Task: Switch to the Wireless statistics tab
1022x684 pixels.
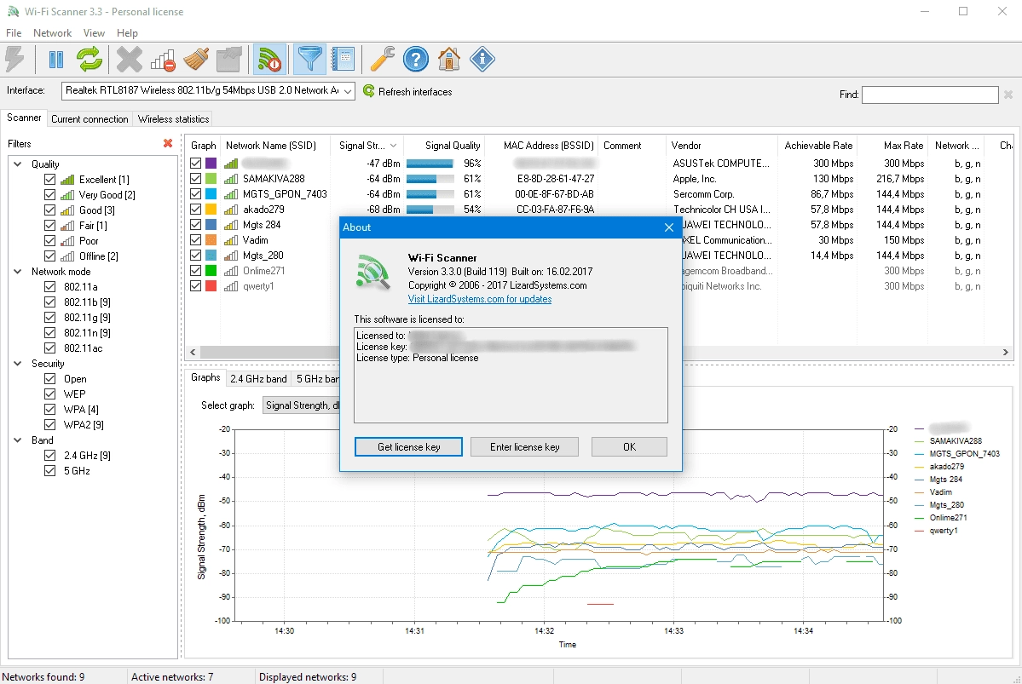Action: (173, 119)
